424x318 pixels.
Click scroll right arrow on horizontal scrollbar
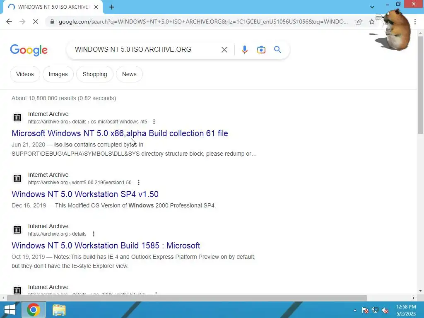point(414,298)
